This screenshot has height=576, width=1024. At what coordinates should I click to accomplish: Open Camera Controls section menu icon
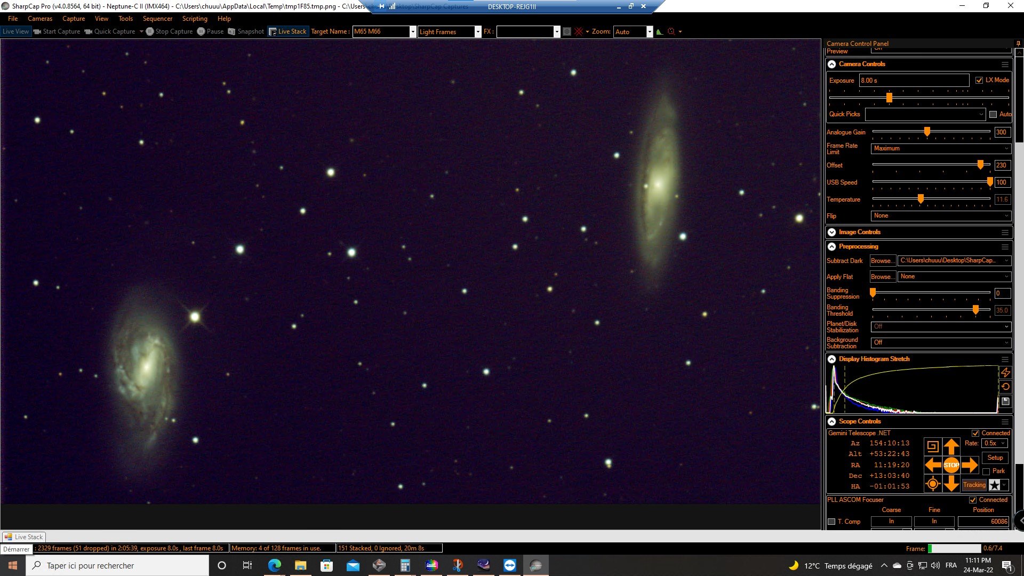click(1005, 65)
